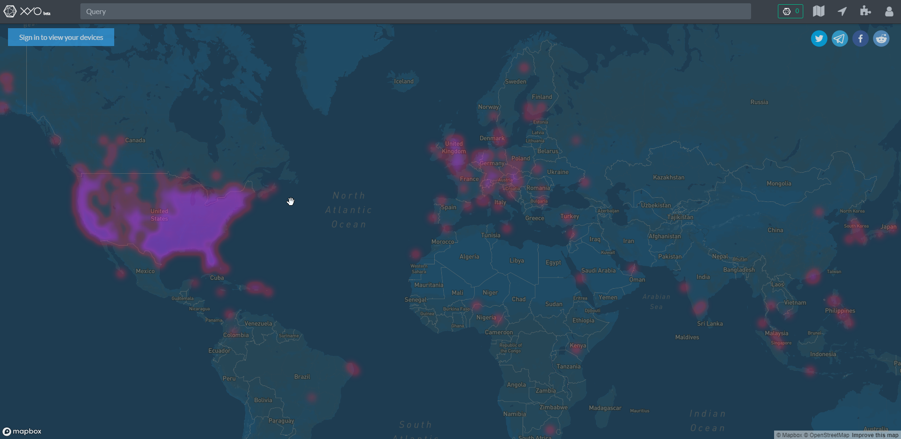Select the Mongolia map label
Viewport: 901px width, 439px height.
[779, 184]
